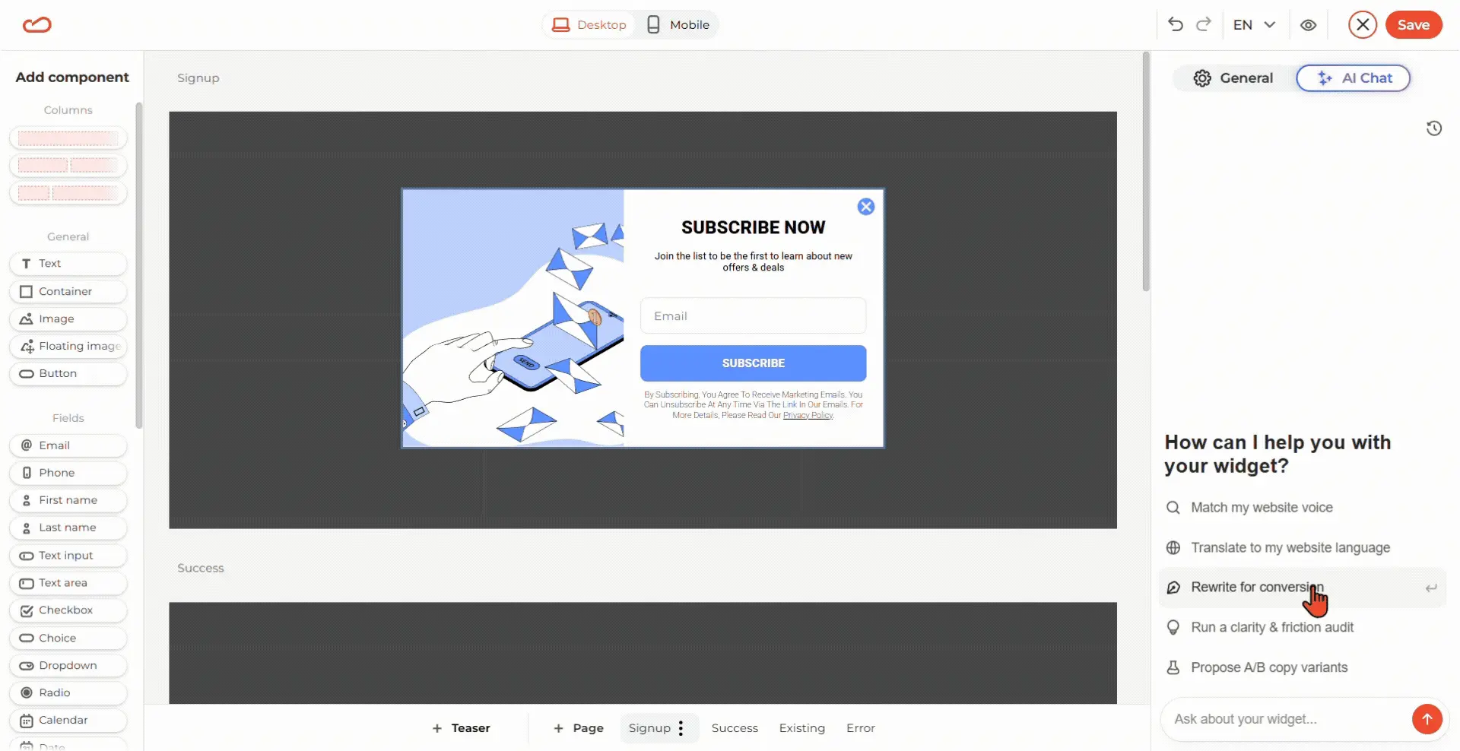Click the red cloud logo icon
1460x751 pixels.
click(x=36, y=25)
